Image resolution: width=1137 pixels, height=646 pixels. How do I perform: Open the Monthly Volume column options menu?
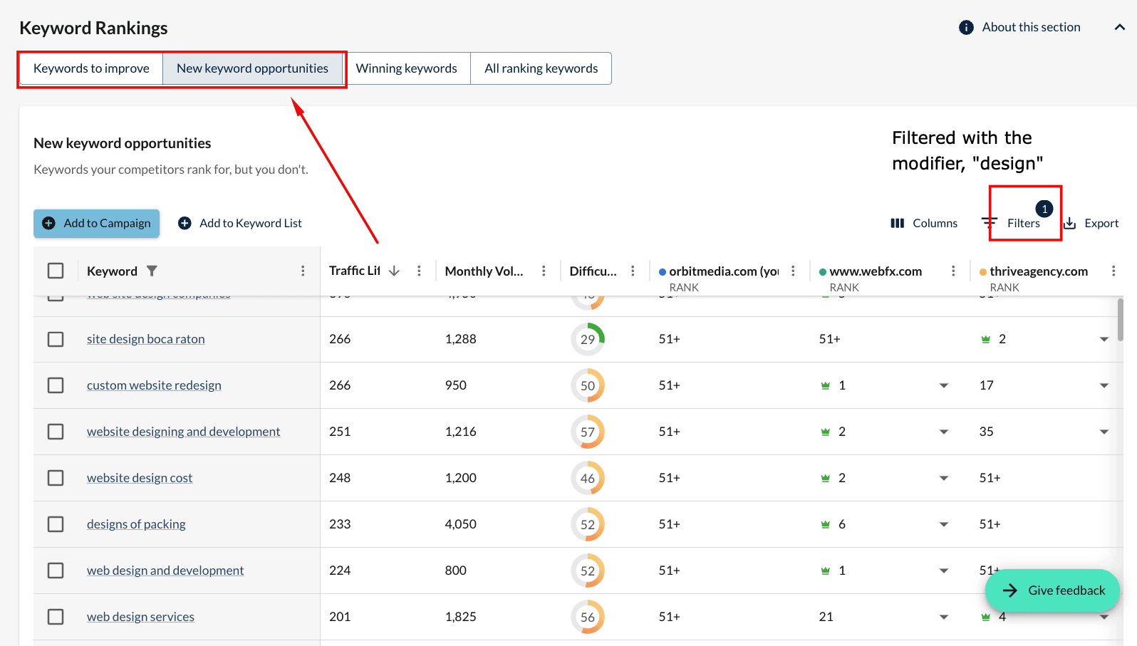click(544, 271)
